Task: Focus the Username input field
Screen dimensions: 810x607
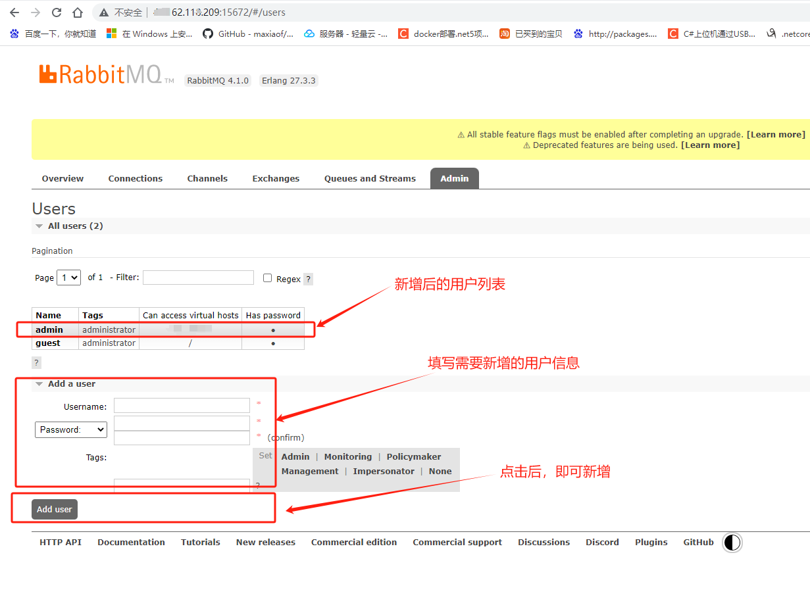Action: coord(182,406)
